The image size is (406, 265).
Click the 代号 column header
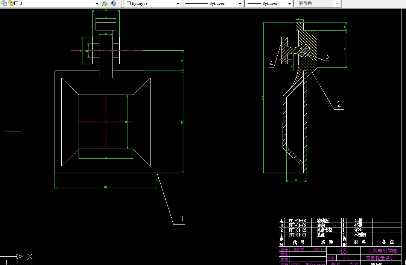298,242
